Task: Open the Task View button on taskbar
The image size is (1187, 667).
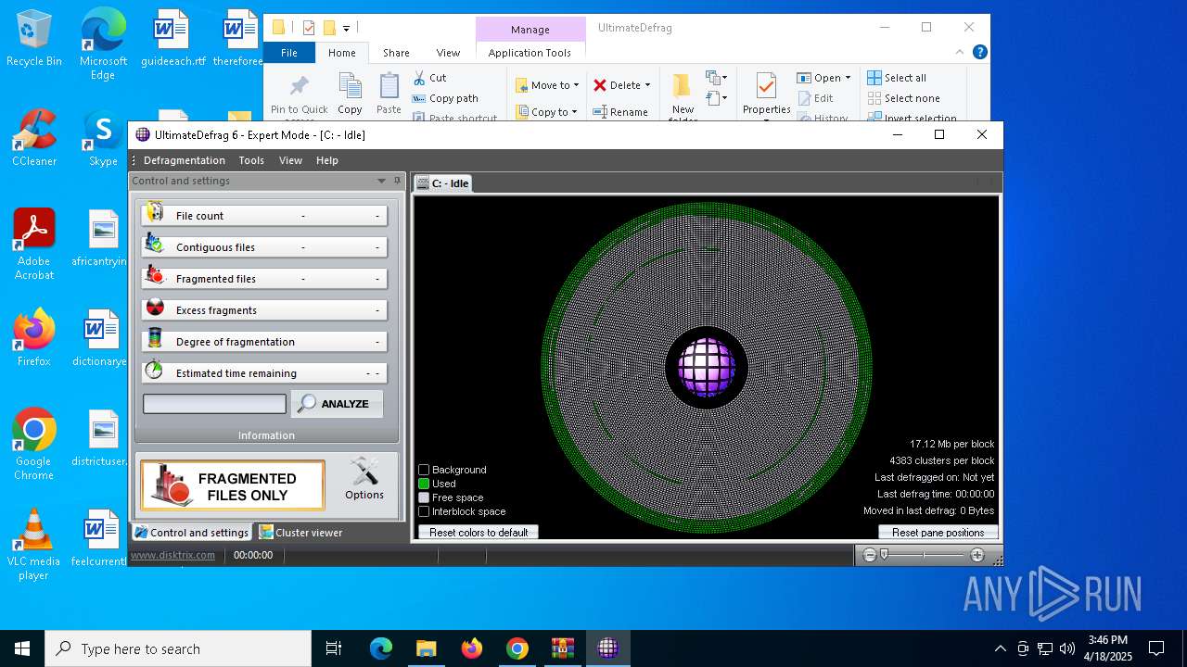Action: 334,648
